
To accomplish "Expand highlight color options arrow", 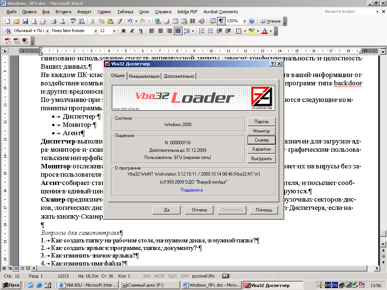I will pyautogui.click(x=258, y=31).
